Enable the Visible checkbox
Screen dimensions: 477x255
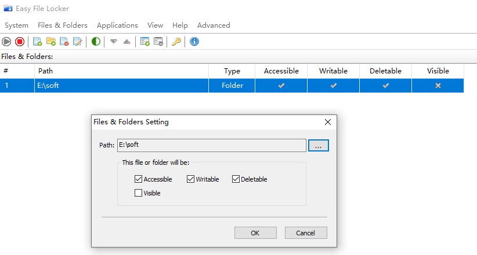[x=138, y=193]
